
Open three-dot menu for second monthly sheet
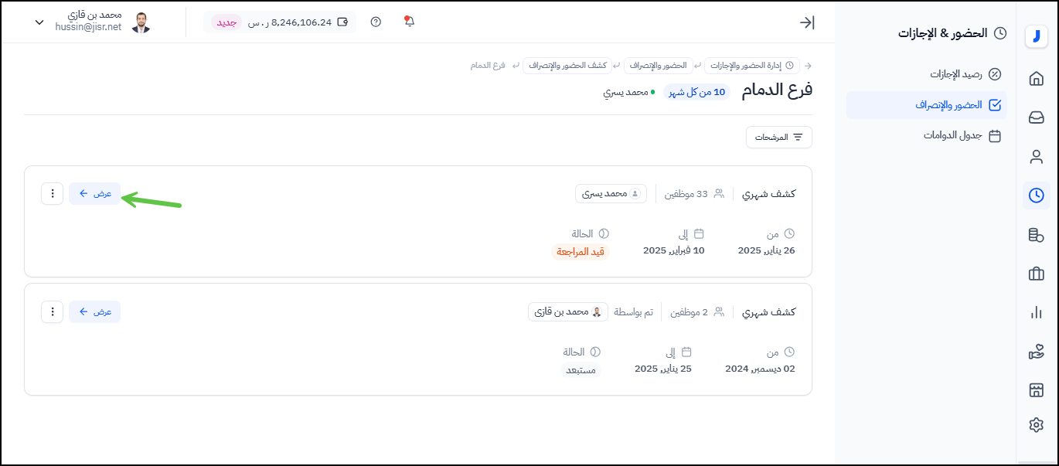53,311
